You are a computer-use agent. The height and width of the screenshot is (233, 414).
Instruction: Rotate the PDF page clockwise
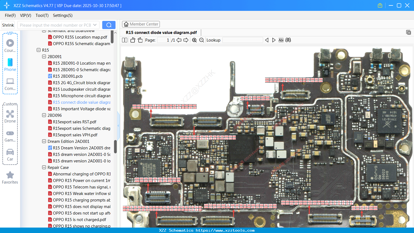(x=140, y=40)
